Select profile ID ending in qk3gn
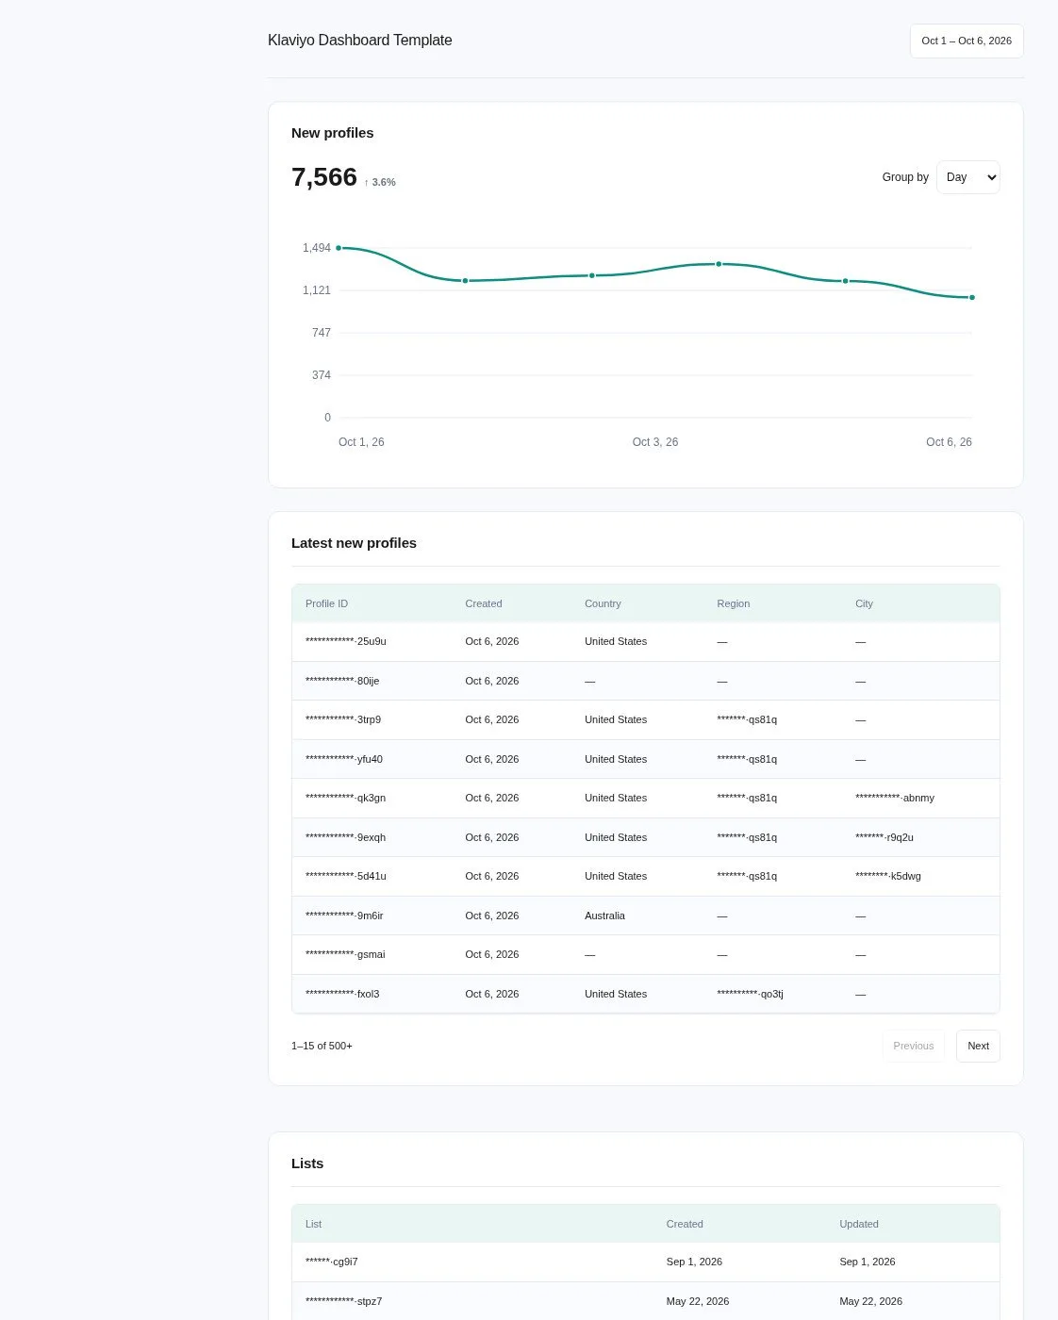 coord(345,798)
